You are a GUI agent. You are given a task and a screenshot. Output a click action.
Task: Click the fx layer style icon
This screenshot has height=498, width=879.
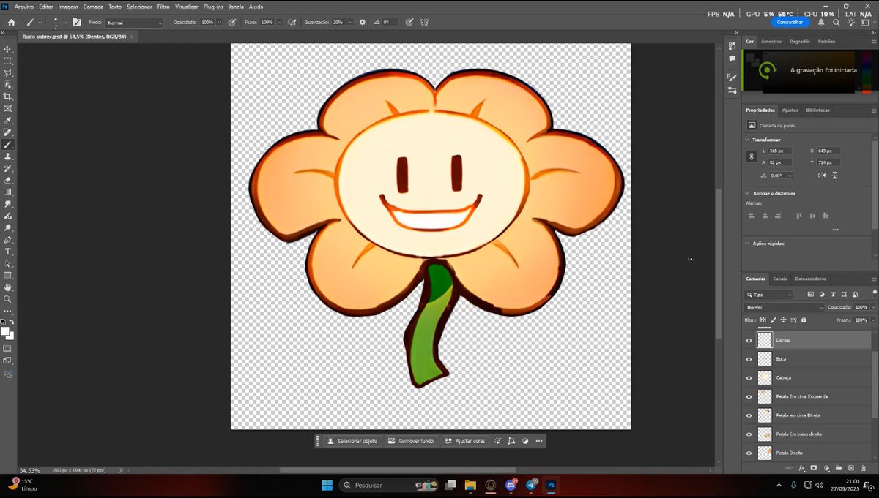(x=801, y=467)
